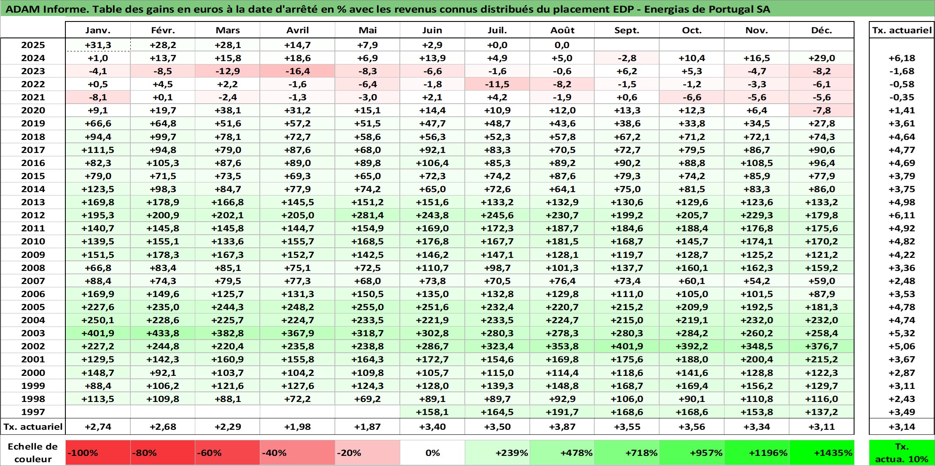
Task: Click the '-11,5' cell in Juil. 2022
Action: [497, 84]
